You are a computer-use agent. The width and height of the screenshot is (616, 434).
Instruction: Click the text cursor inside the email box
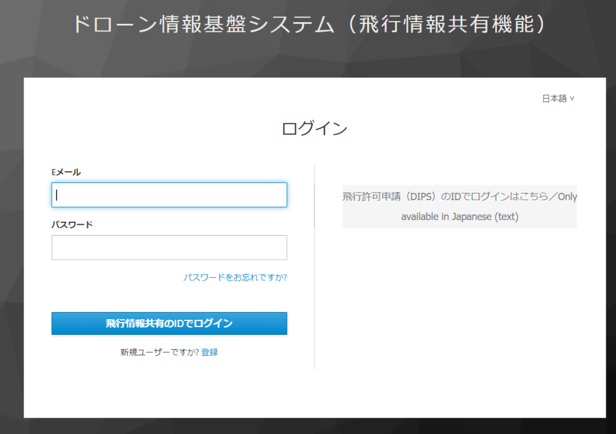click(57, 195)
